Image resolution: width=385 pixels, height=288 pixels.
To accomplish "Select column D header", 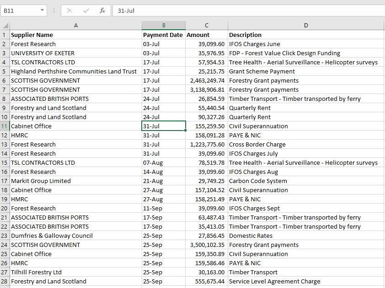I will (305, 26).
